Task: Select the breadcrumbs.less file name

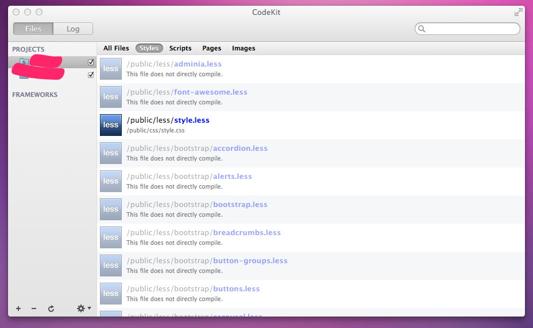Action: point(247,233)
